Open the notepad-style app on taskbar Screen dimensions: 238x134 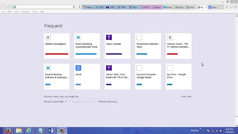point(41,130)
